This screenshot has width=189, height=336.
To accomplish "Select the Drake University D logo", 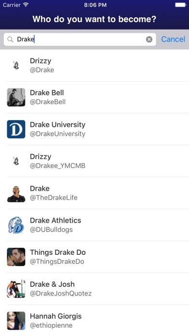I will [16, 129].
